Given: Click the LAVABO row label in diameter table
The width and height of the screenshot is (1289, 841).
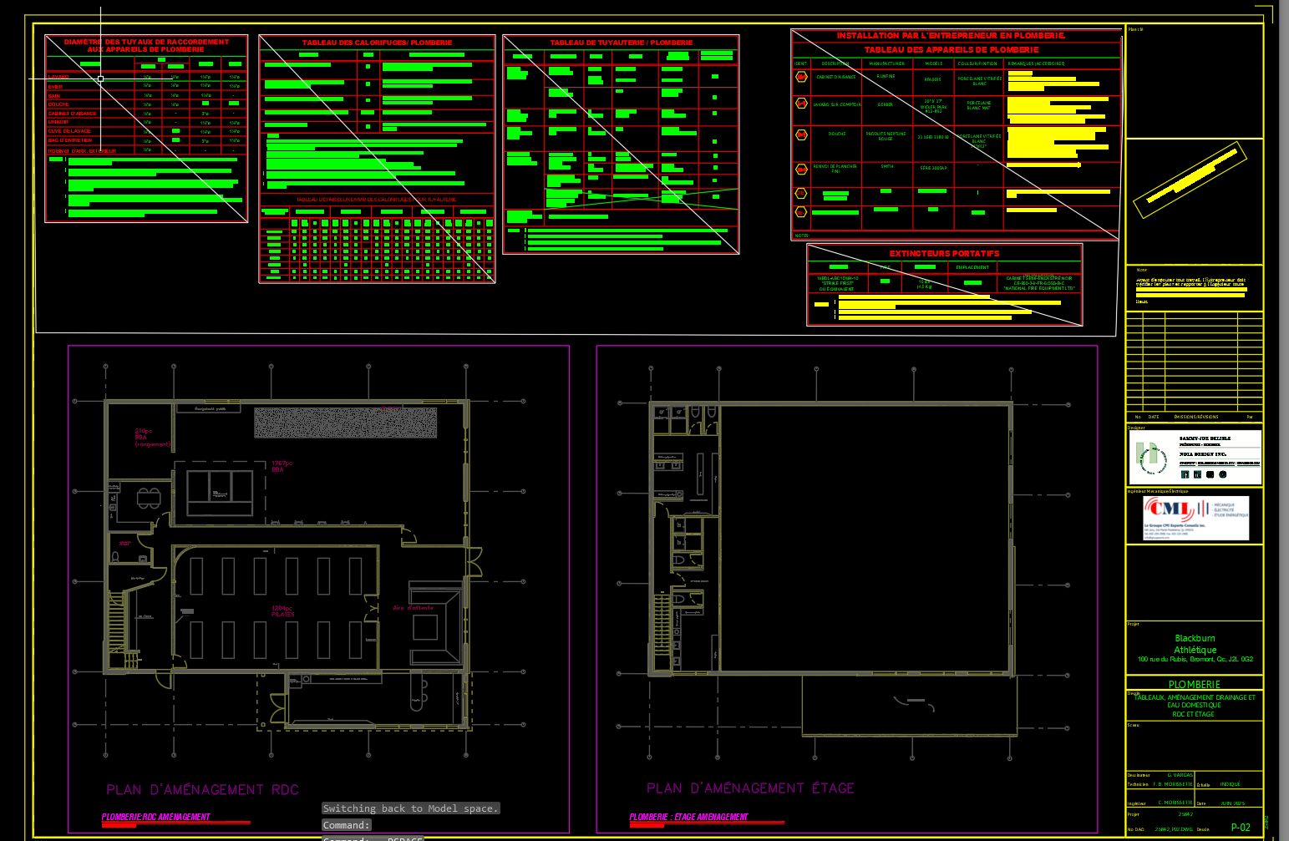Looking at the screenshot, I should 58,77.
